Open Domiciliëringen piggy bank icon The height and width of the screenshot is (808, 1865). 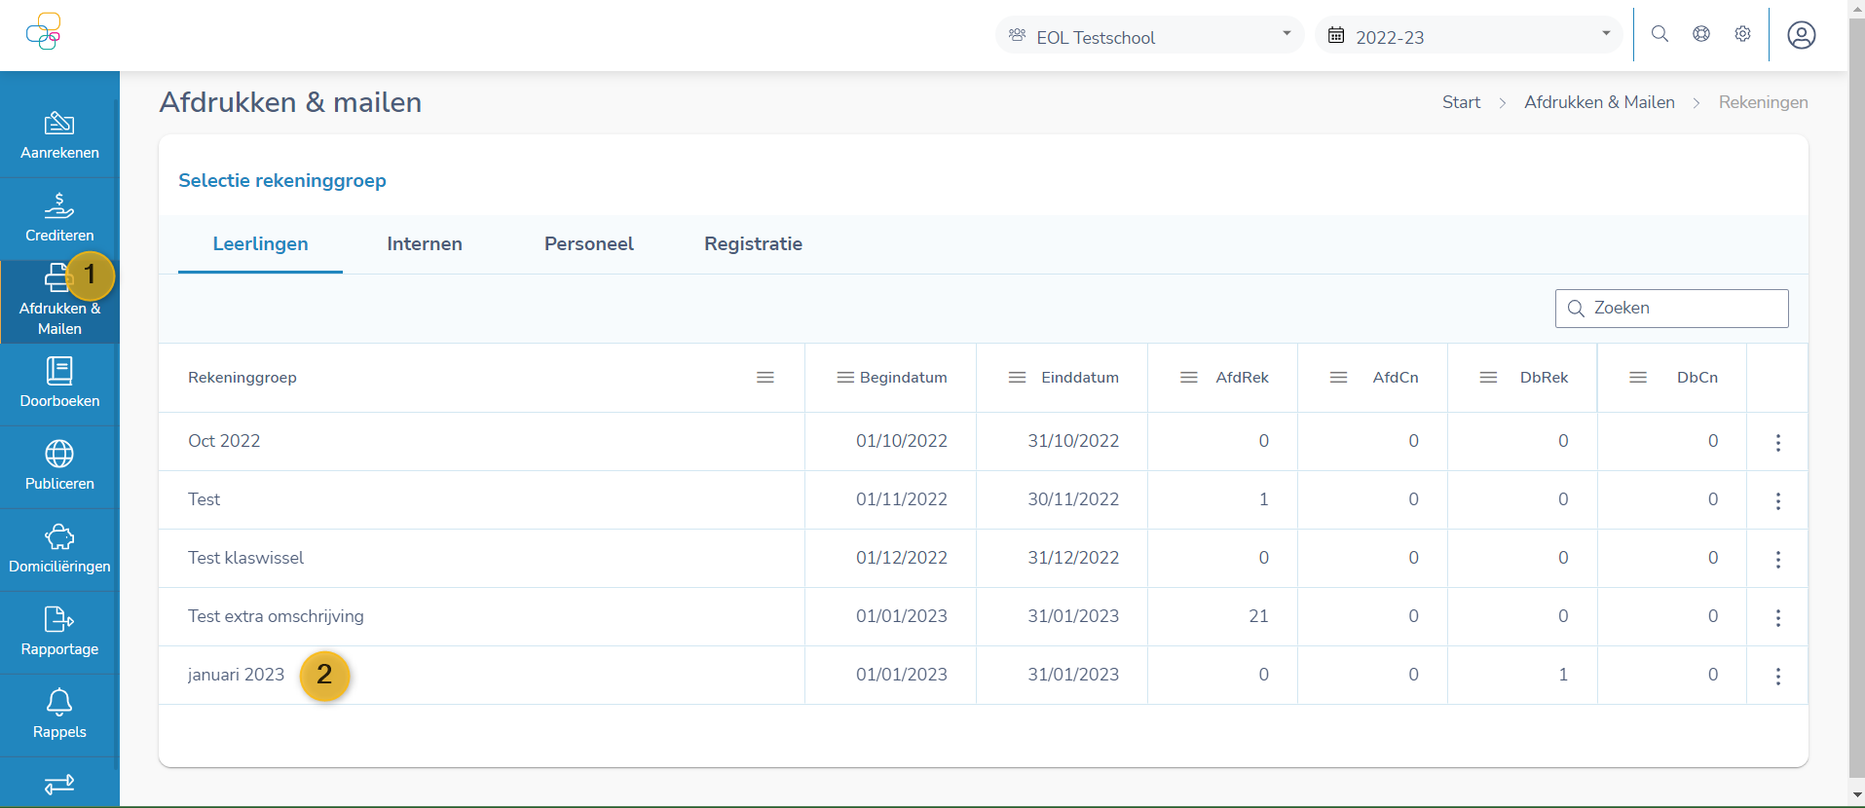(59, 537)
